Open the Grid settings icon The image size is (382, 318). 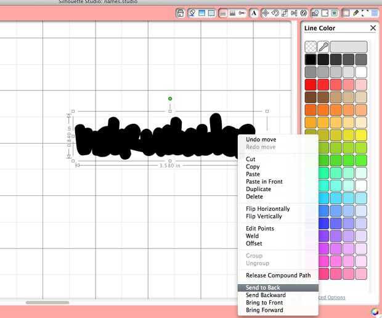375,13
